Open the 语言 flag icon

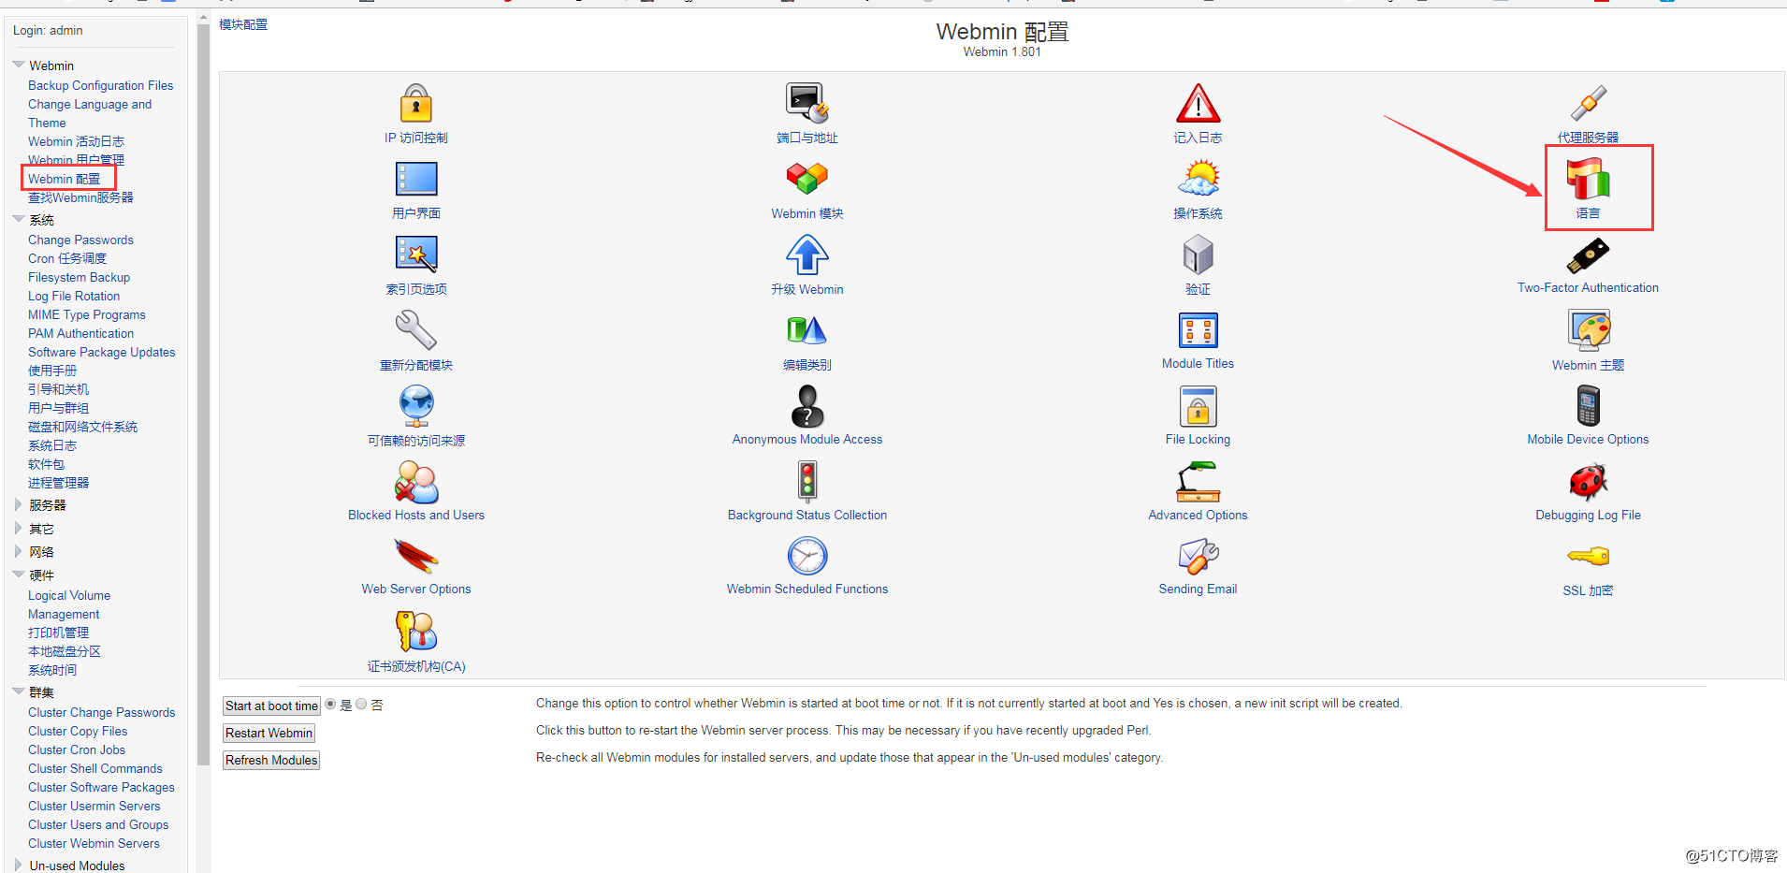[1588, 179]
